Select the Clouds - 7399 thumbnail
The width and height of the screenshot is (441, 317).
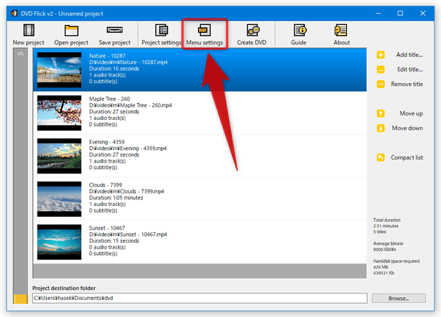pyautogui.click(x=59, y=199)
